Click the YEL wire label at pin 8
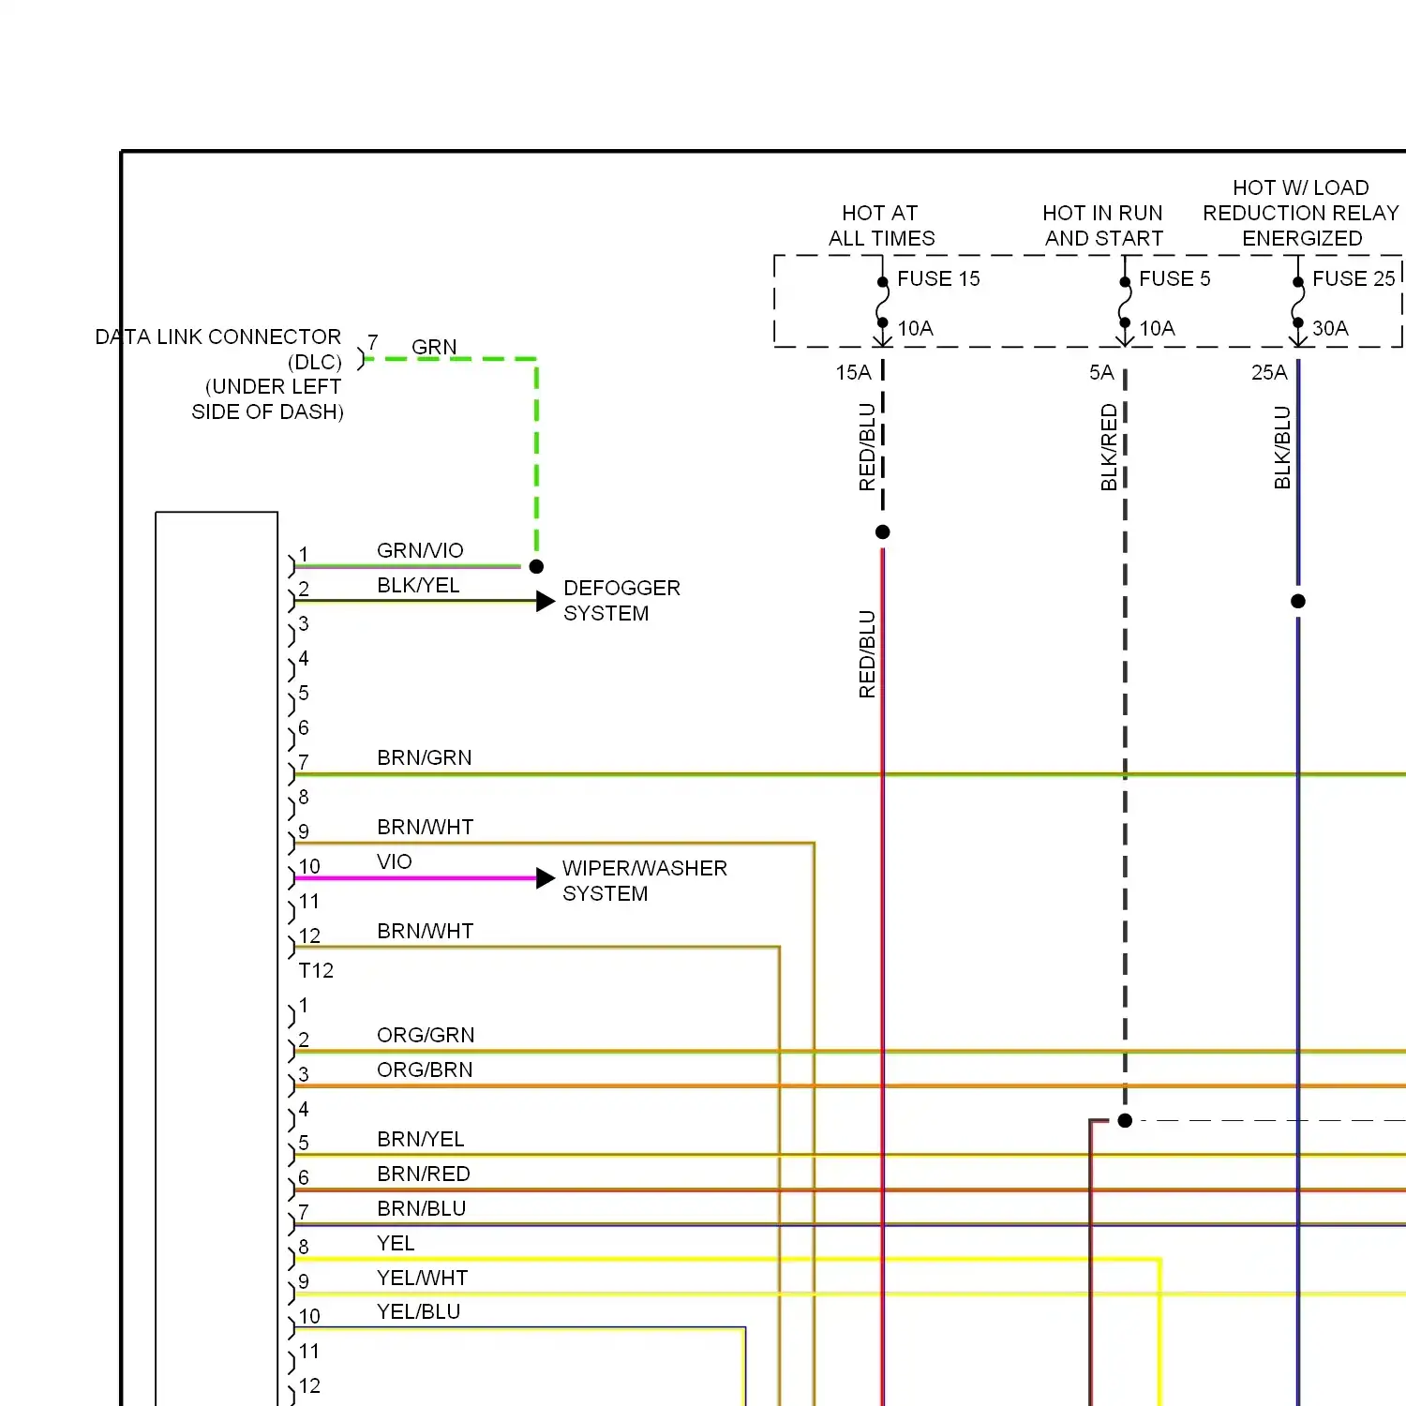Screen dimensions: 1406x1406 pos(396,1243)
